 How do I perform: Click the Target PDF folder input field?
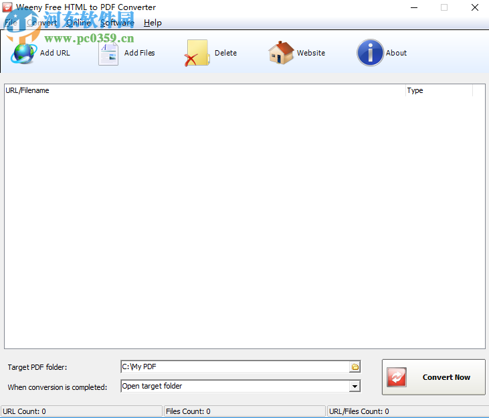(x=235, y=367)
